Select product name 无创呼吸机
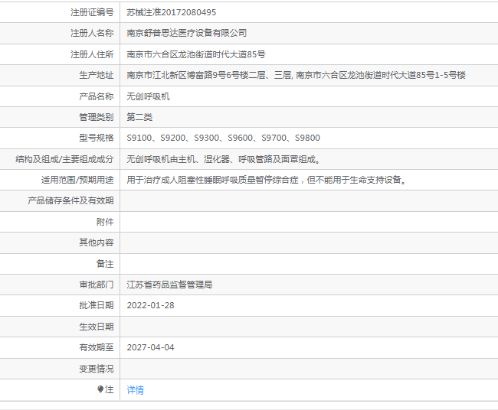 [x=149, y=96]
